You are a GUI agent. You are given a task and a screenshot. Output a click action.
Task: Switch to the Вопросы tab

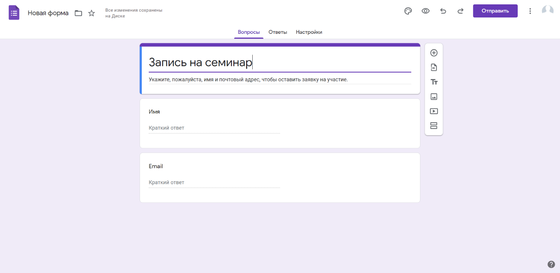(249, 32)
